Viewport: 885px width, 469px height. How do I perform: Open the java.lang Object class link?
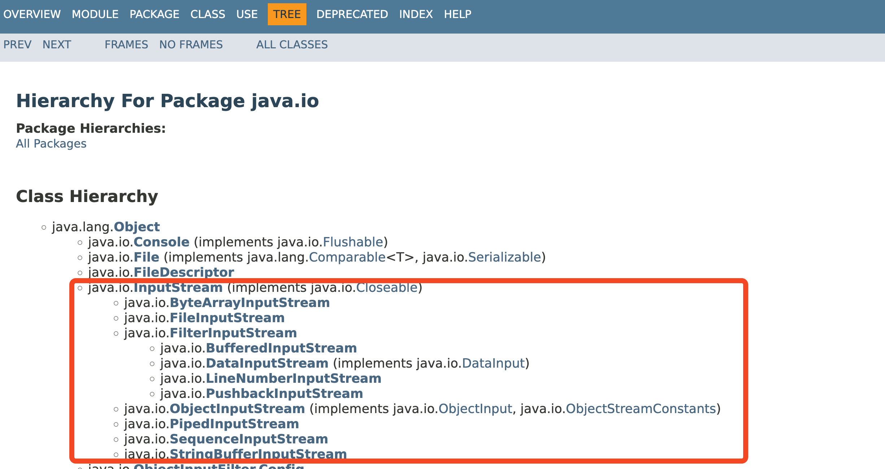137,227
